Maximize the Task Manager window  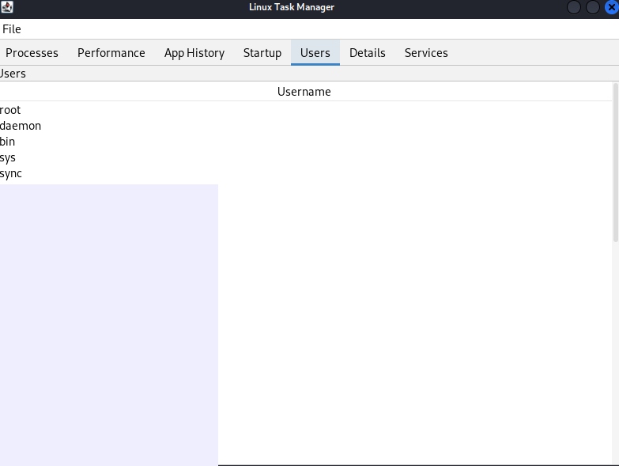coord(593,7)
